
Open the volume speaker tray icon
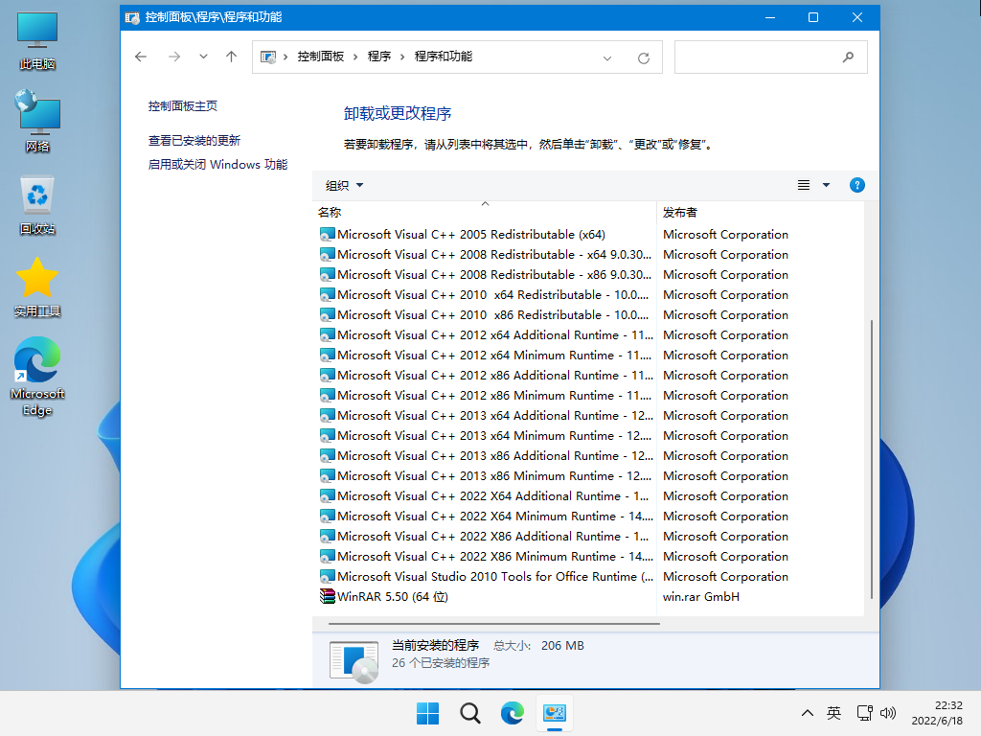888,713
